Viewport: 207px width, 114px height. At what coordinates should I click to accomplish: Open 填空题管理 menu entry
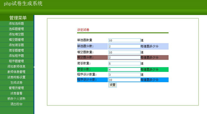tap(16, 40)
